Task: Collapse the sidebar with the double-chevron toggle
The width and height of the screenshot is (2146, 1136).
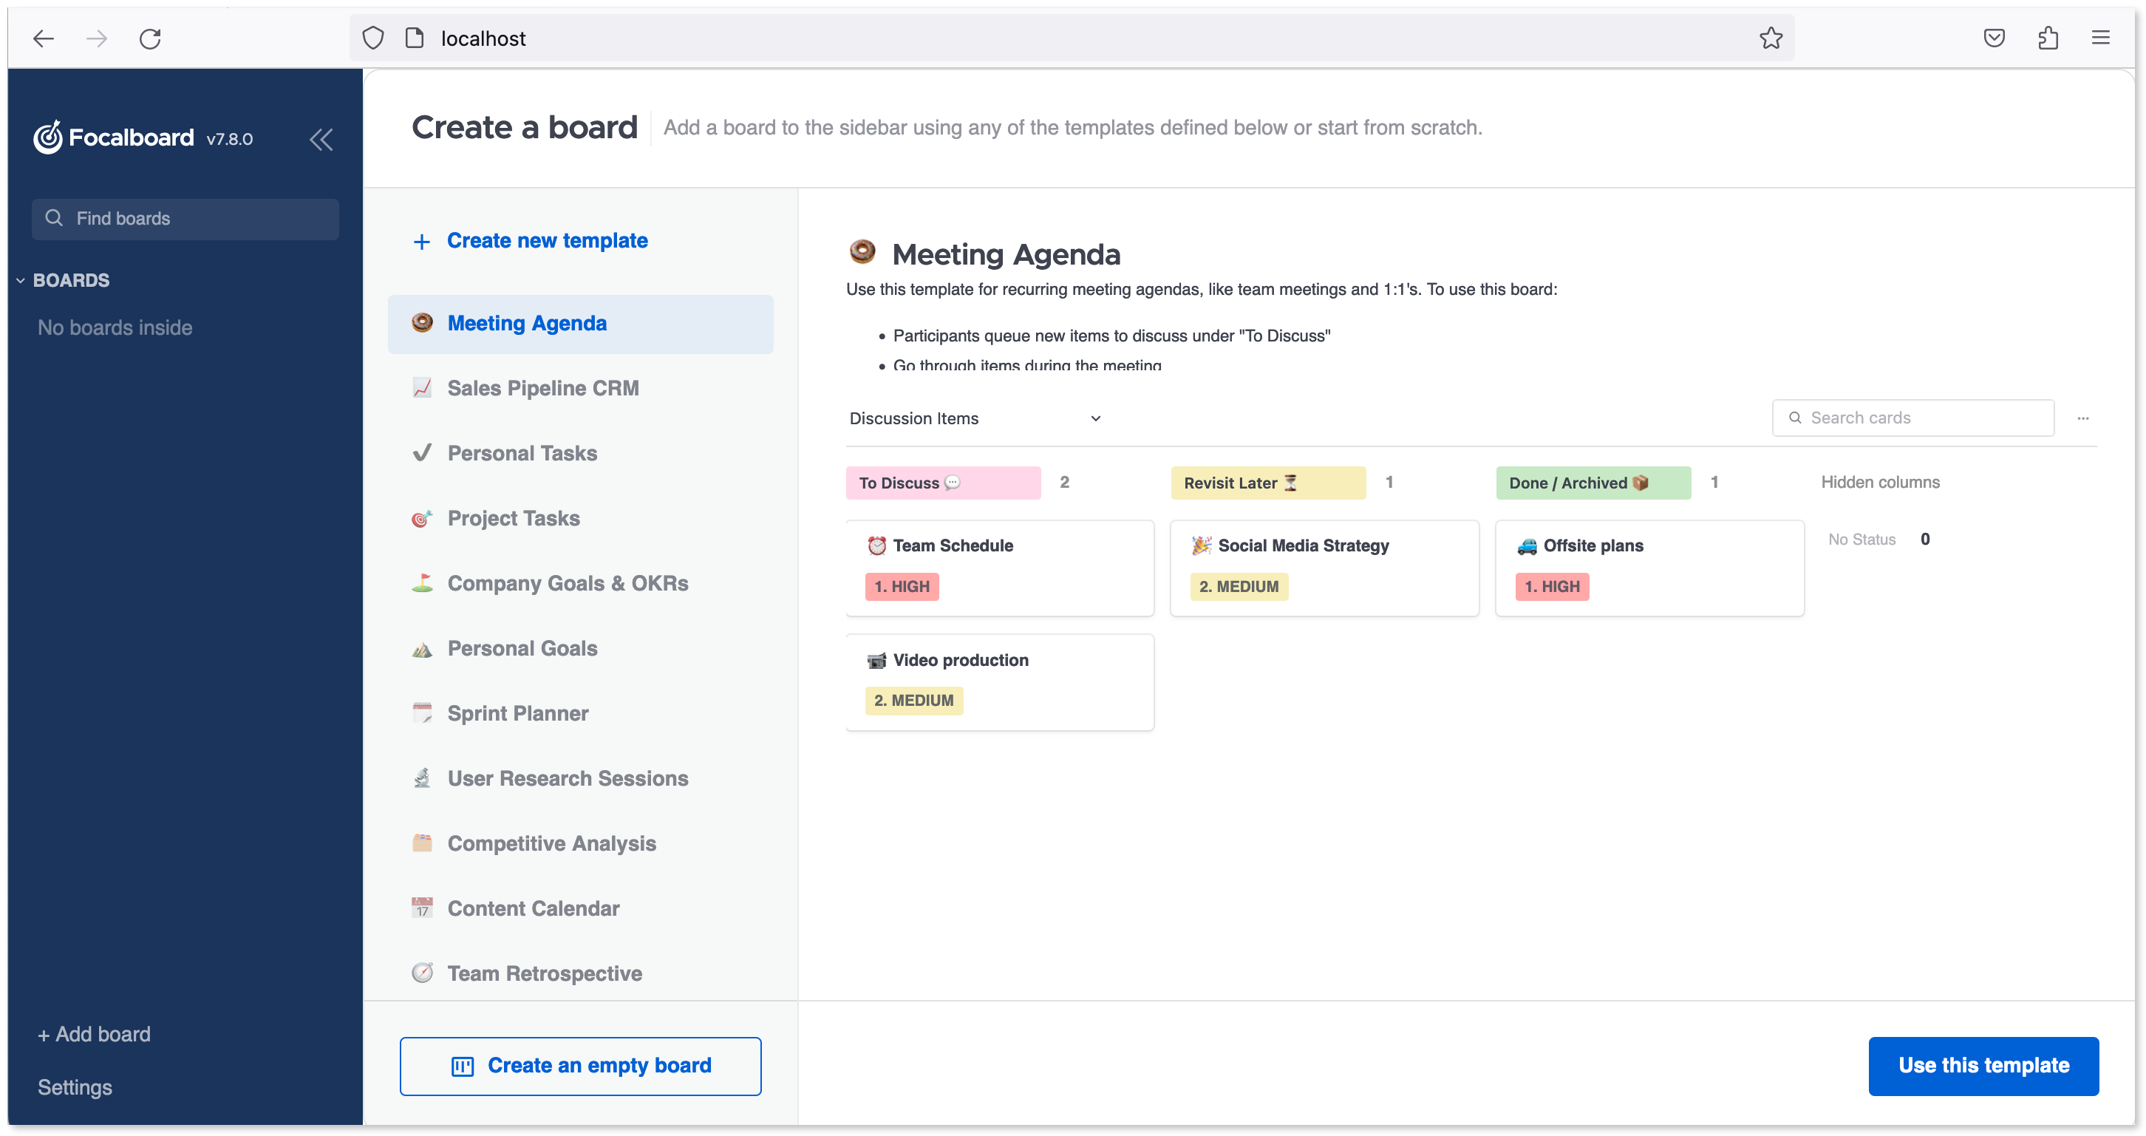Action: point(321,139)
